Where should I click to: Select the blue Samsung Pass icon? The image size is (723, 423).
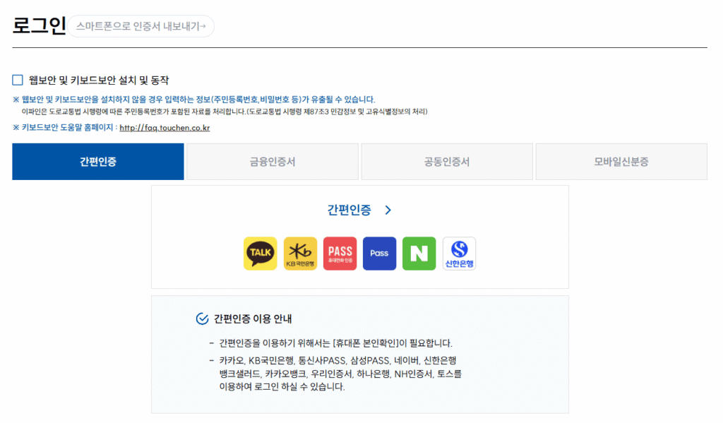point(379,254)
